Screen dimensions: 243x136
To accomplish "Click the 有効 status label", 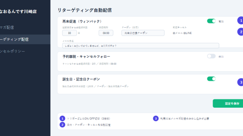I will (x=221, y=22).
